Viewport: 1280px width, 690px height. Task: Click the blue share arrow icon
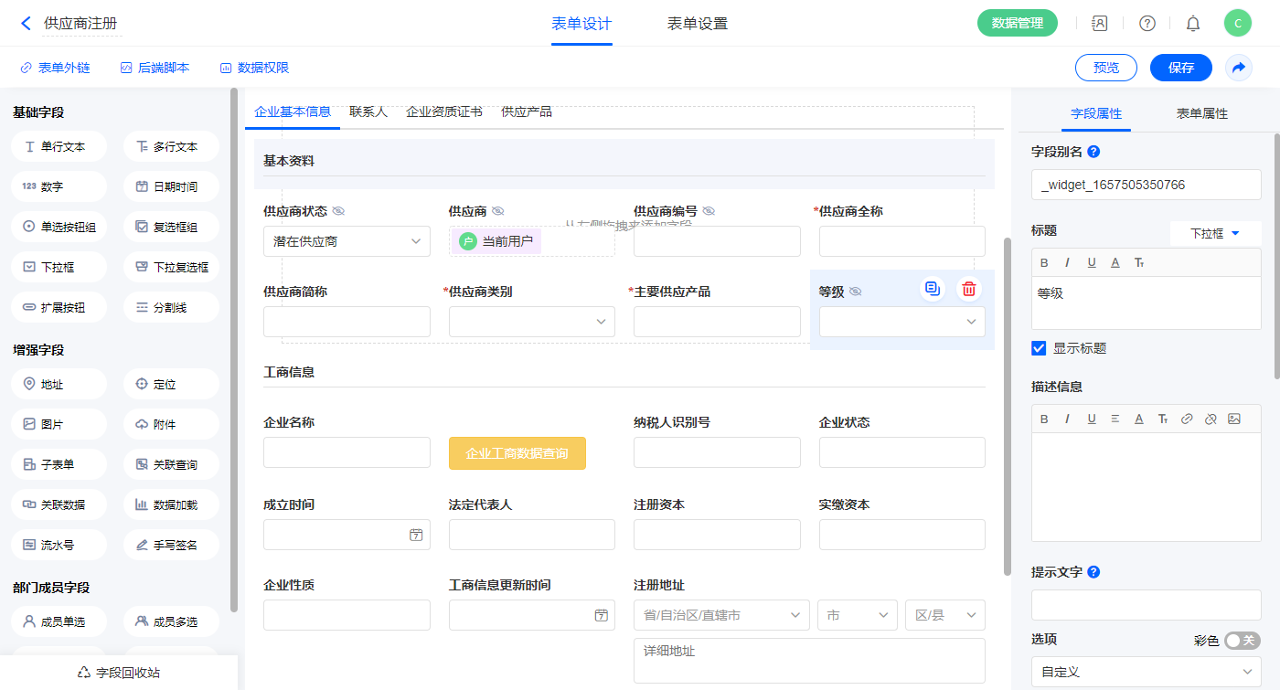coord(1239,68)
